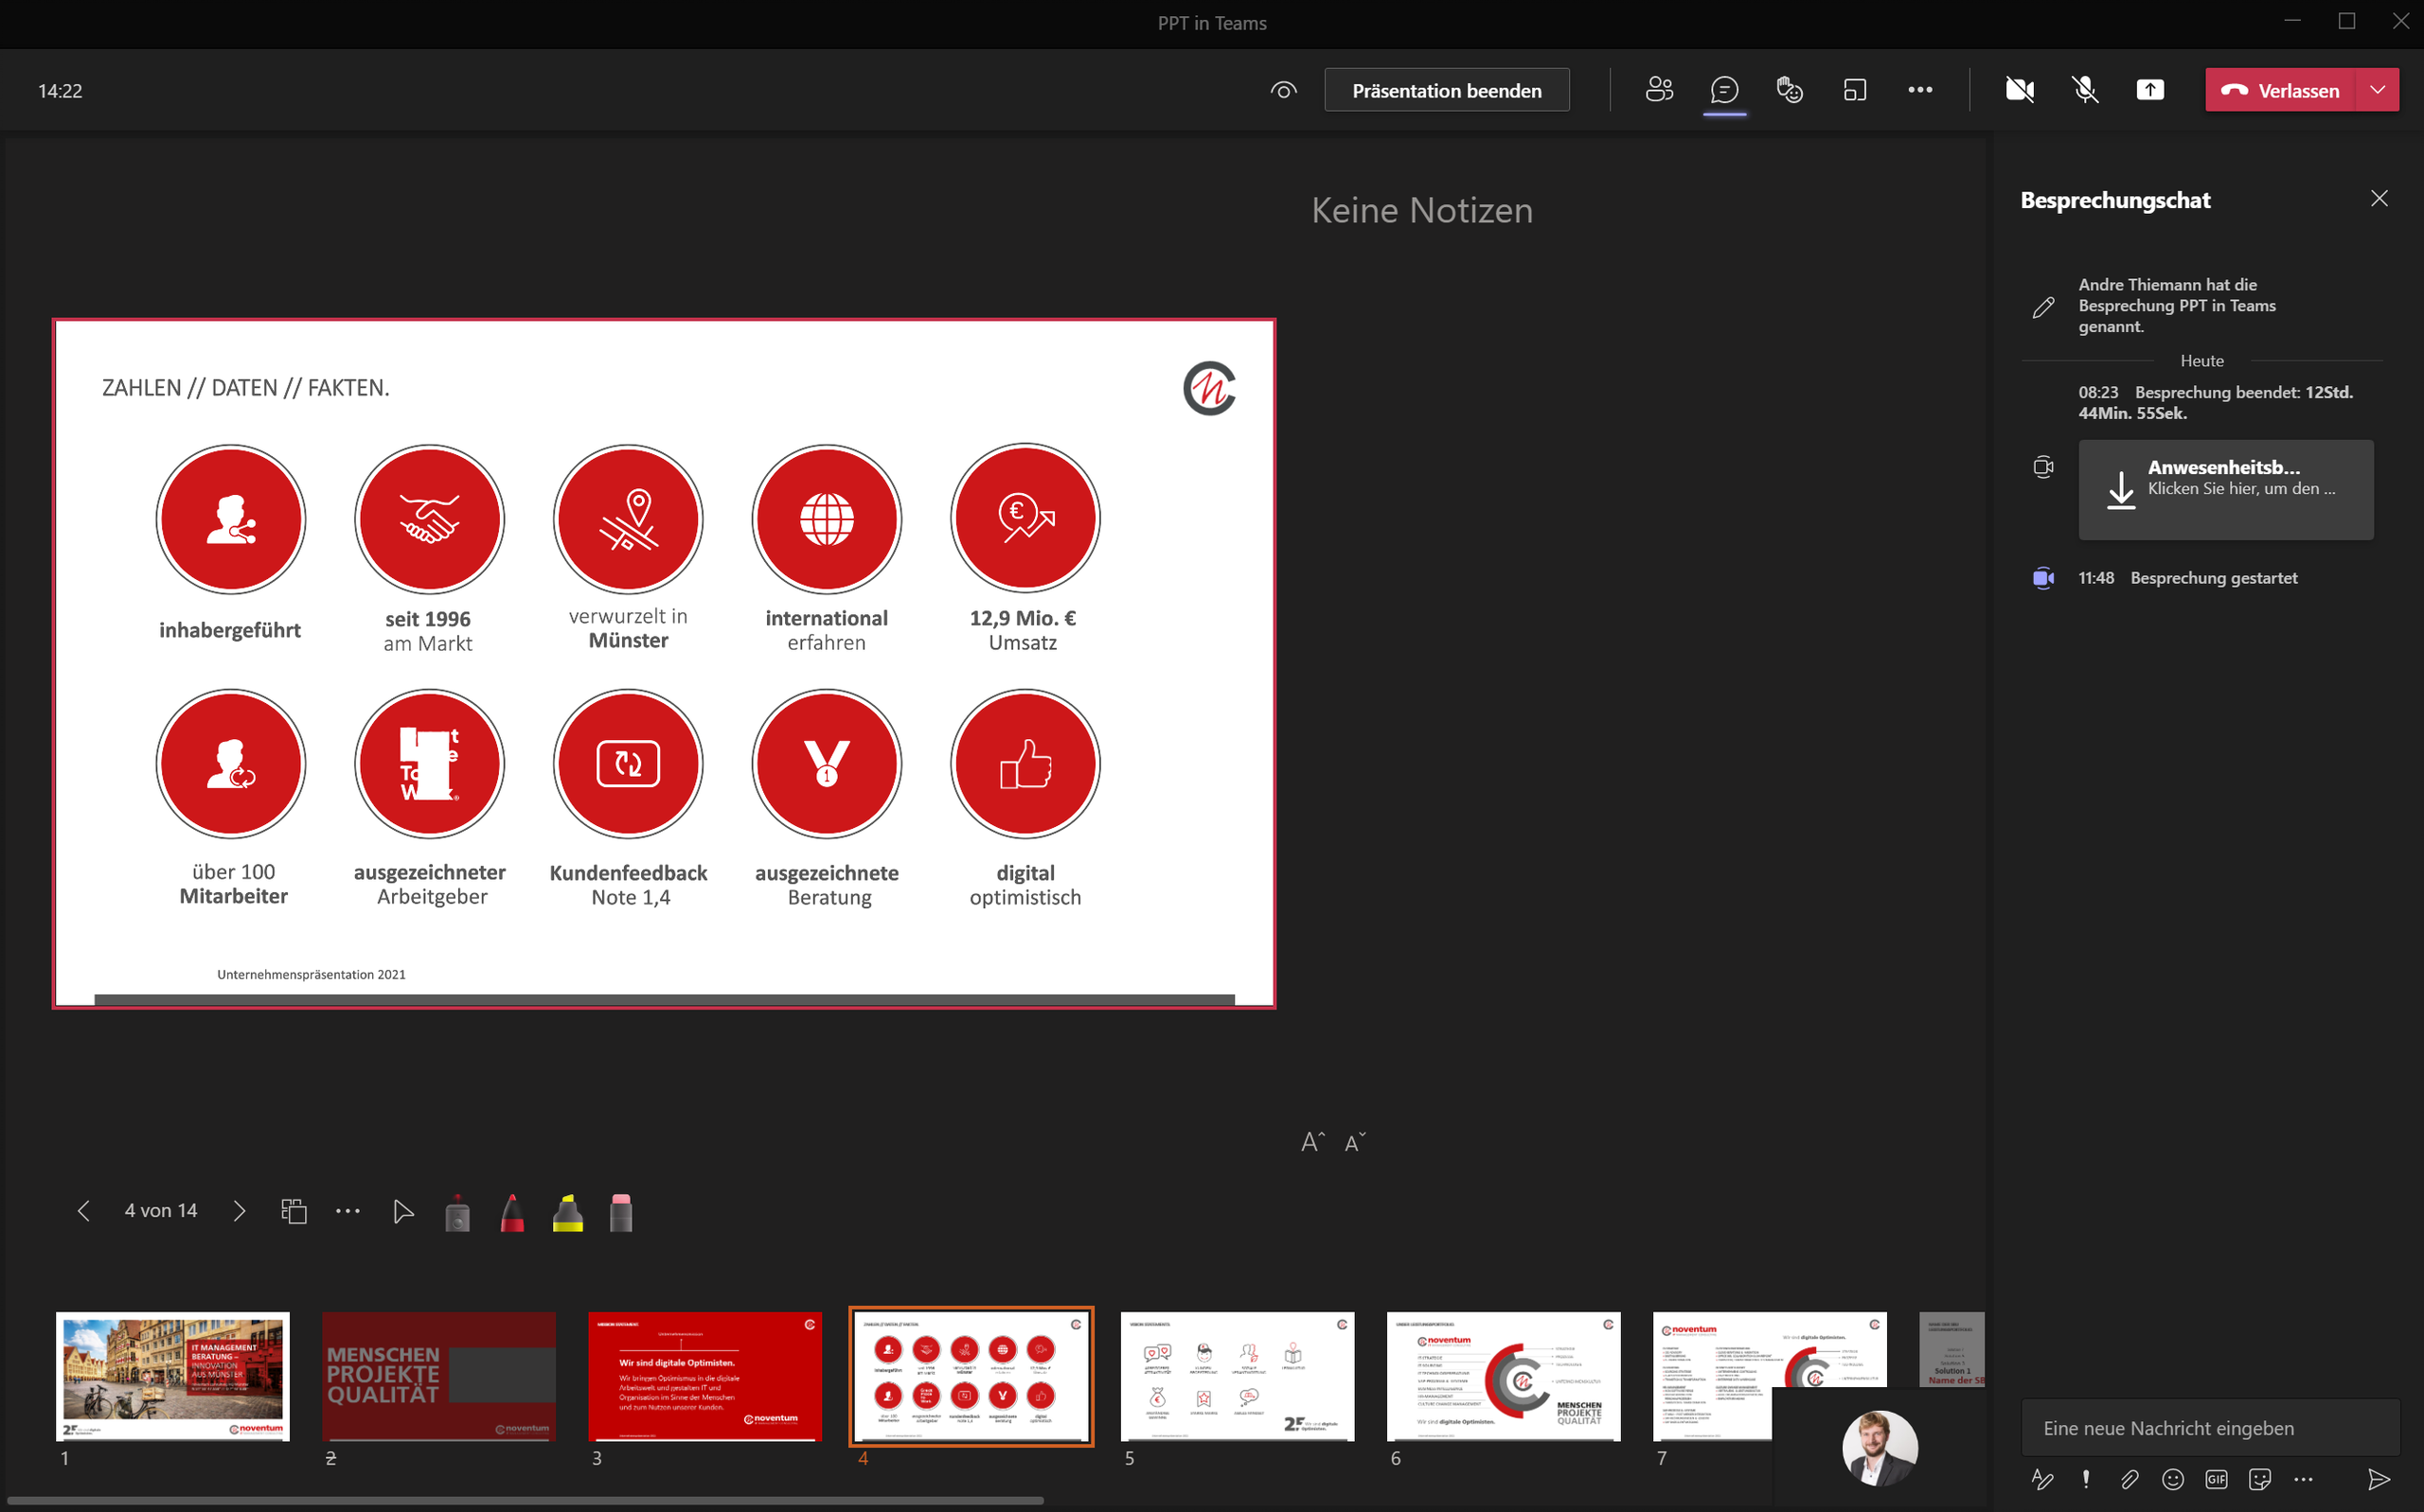Open the grid view of slides
The image size is (2424, 1512).
[294, 1211]
